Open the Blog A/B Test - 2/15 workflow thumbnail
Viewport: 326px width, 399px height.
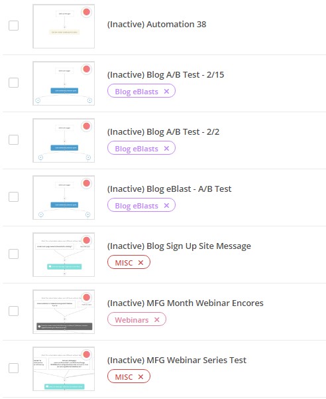tap(64, 83)
